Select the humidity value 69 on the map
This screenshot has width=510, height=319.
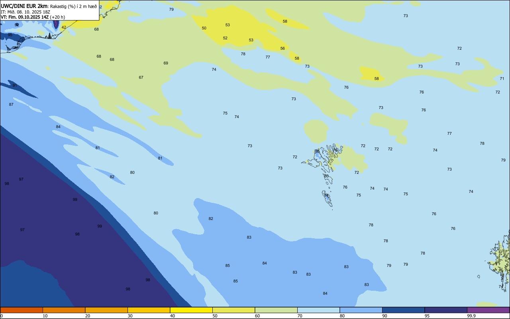(166, 63)
